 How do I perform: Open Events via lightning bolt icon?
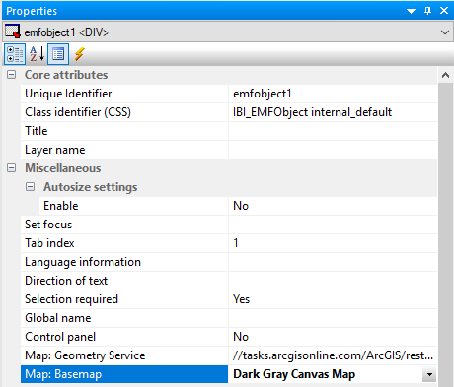click(79, 54)
